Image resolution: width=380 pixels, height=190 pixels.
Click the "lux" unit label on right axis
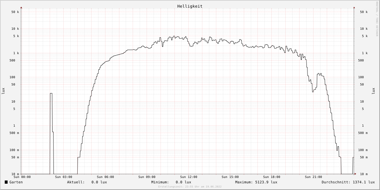pos(373,91)
